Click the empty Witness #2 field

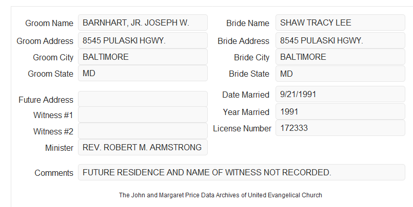(143, 131)
